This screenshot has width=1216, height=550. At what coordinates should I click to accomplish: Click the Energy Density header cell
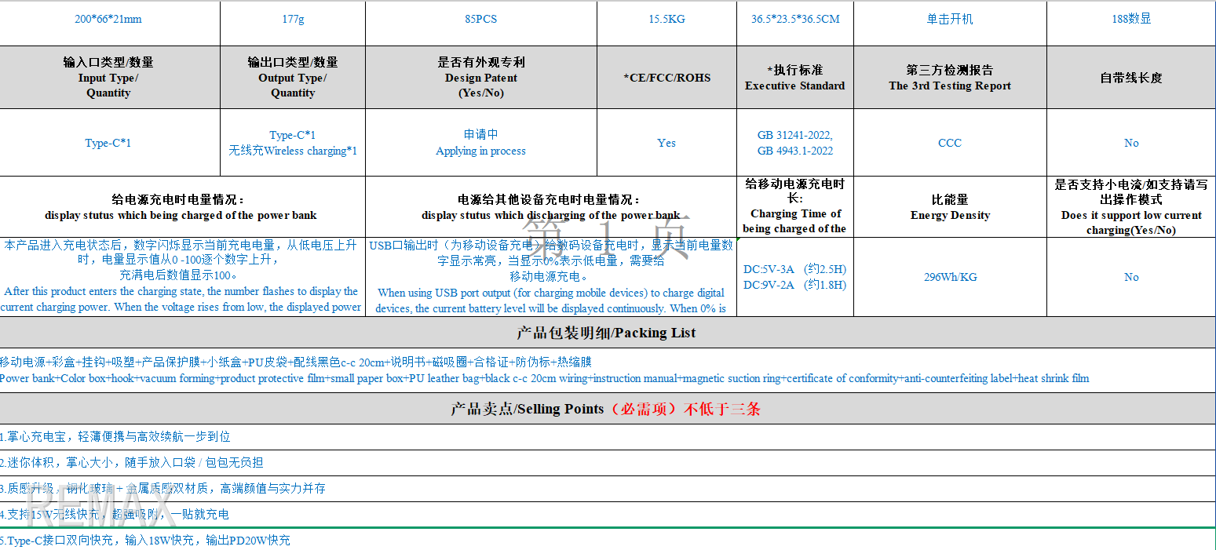(x=949, y=207)
